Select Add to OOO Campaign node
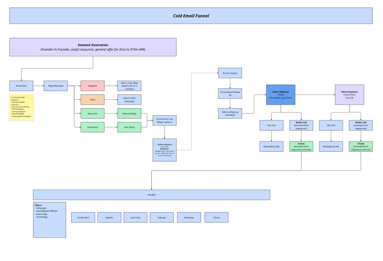Viewport: 383px width, 261px height. coord(129,100)
